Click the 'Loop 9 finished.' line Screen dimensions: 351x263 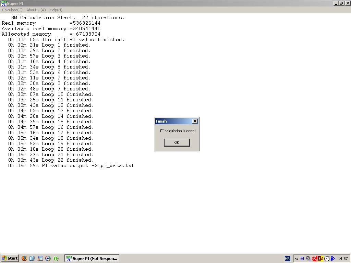(49, 89)
